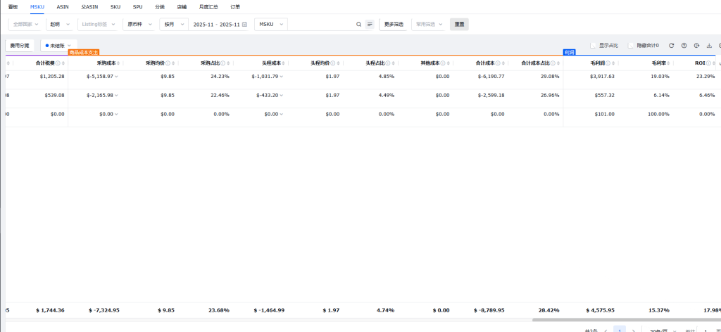Click the info icon next to 毛利润

[608, 63]
